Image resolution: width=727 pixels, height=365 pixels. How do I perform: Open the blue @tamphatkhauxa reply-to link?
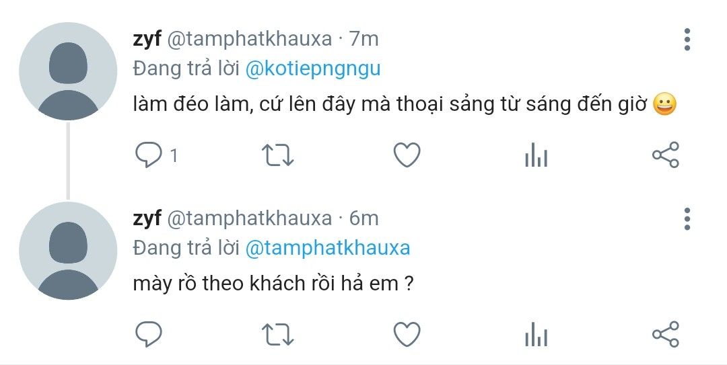(x=327, y=248)
